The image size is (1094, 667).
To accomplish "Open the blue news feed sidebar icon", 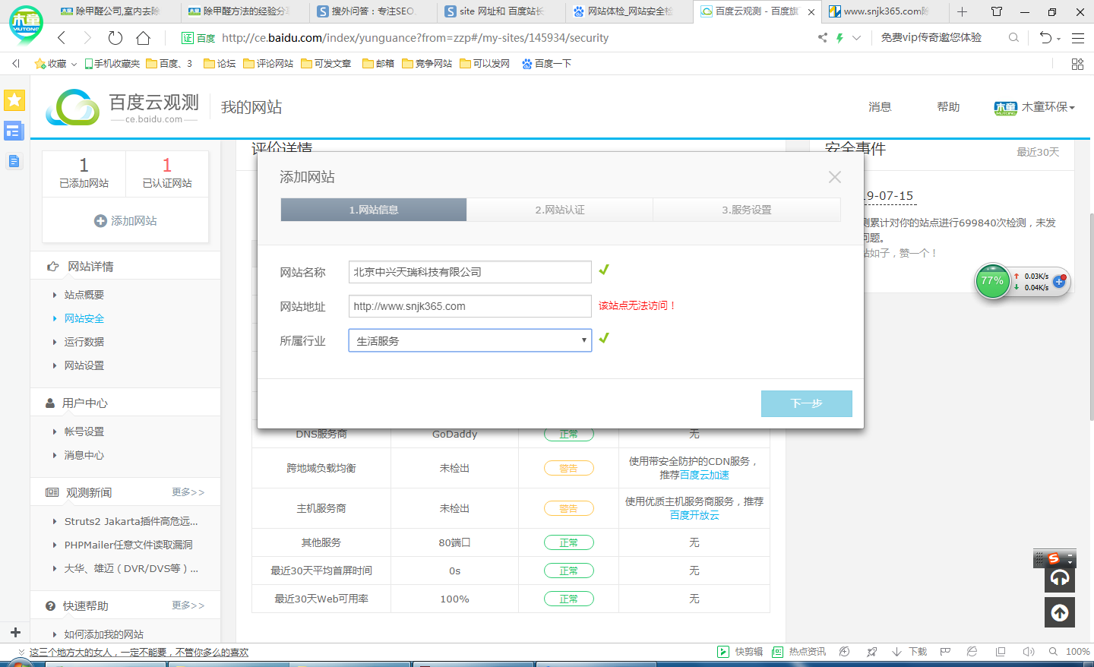I will [x=14, y=131].
